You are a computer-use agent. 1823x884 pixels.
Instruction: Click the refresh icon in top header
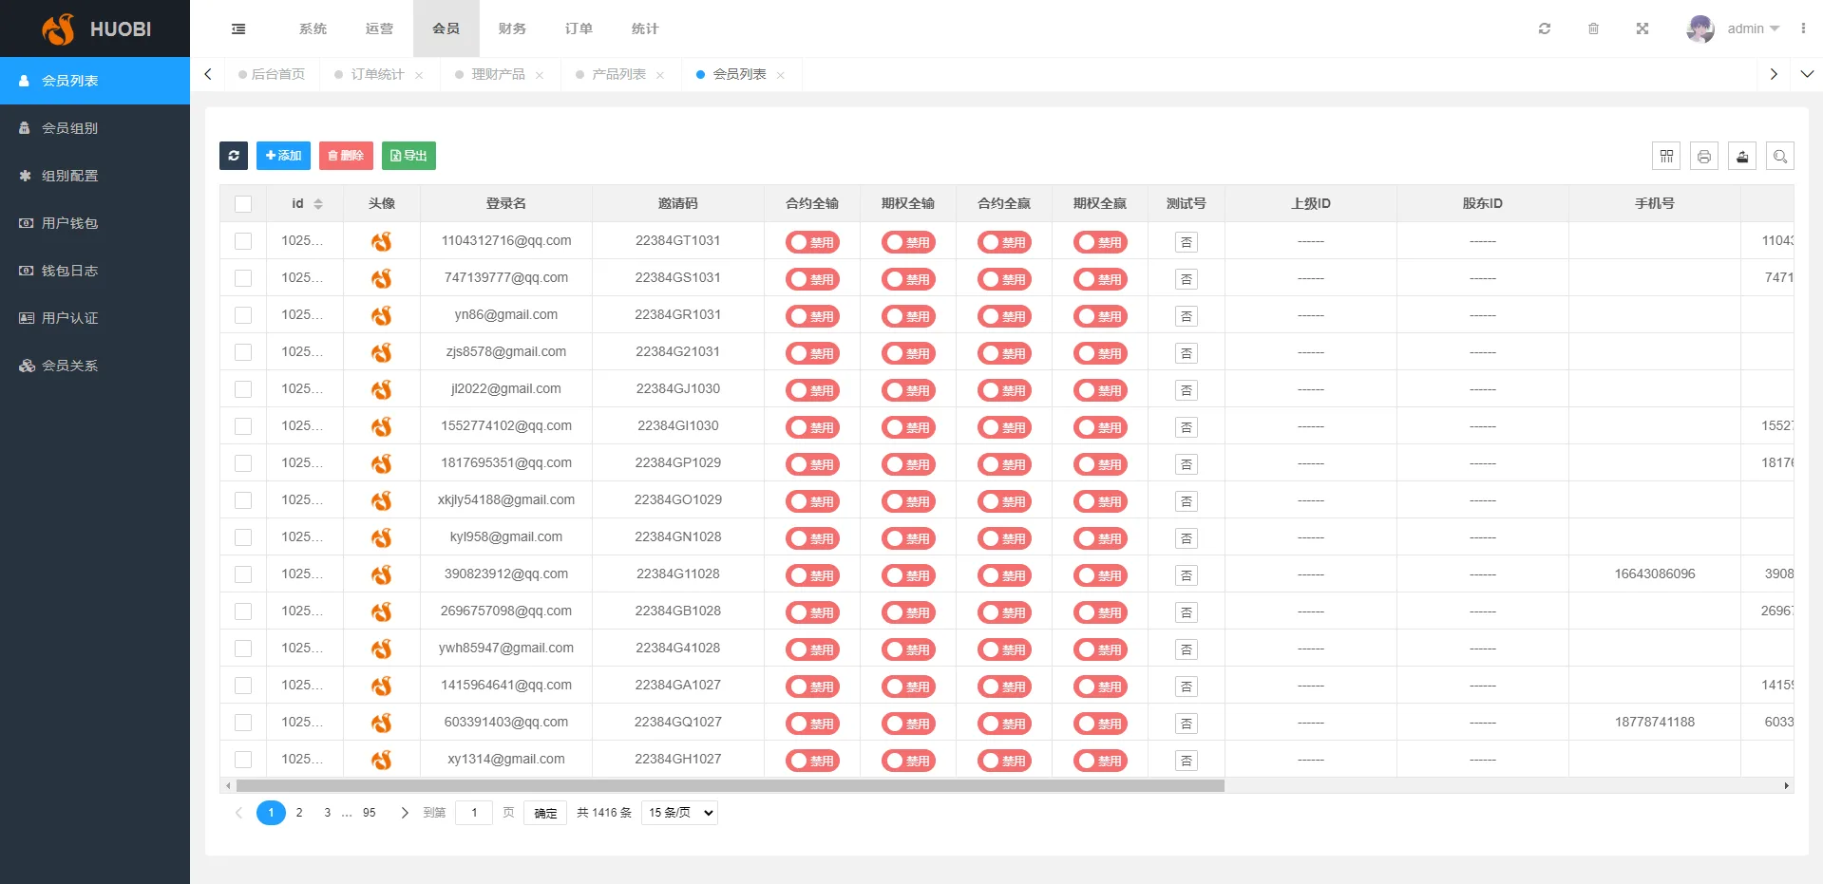(x=1545, y=28)
